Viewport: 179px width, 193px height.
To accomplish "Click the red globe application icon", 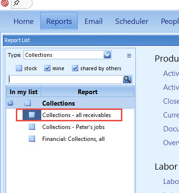I will click(x=4, y=3).
